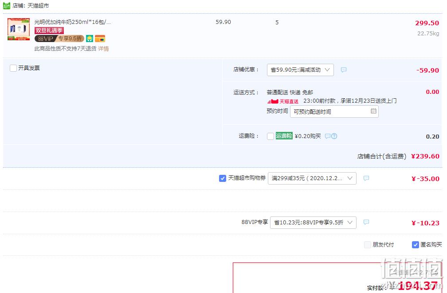Click the subtotal 299.50 amount
The width and height of the screenshot is (447, 293).
click(x=427, y=23)
